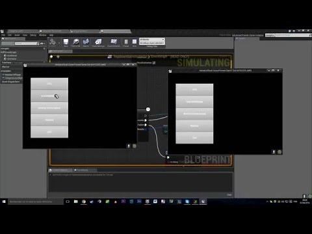Open File Explorer from the taskbar
This screenshot has width=312, height=234.
[x=75, y=201]
